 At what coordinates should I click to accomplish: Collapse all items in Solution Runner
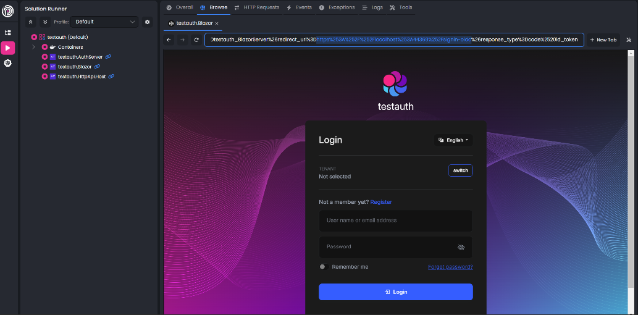pyautogui.click(x=31, y=22)
